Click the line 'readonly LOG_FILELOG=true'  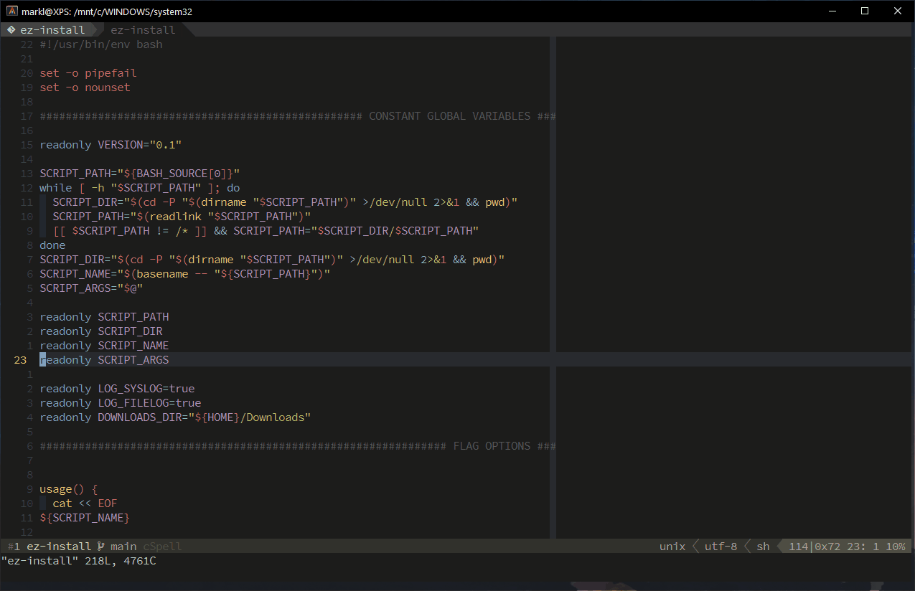(x=121, y=403)
